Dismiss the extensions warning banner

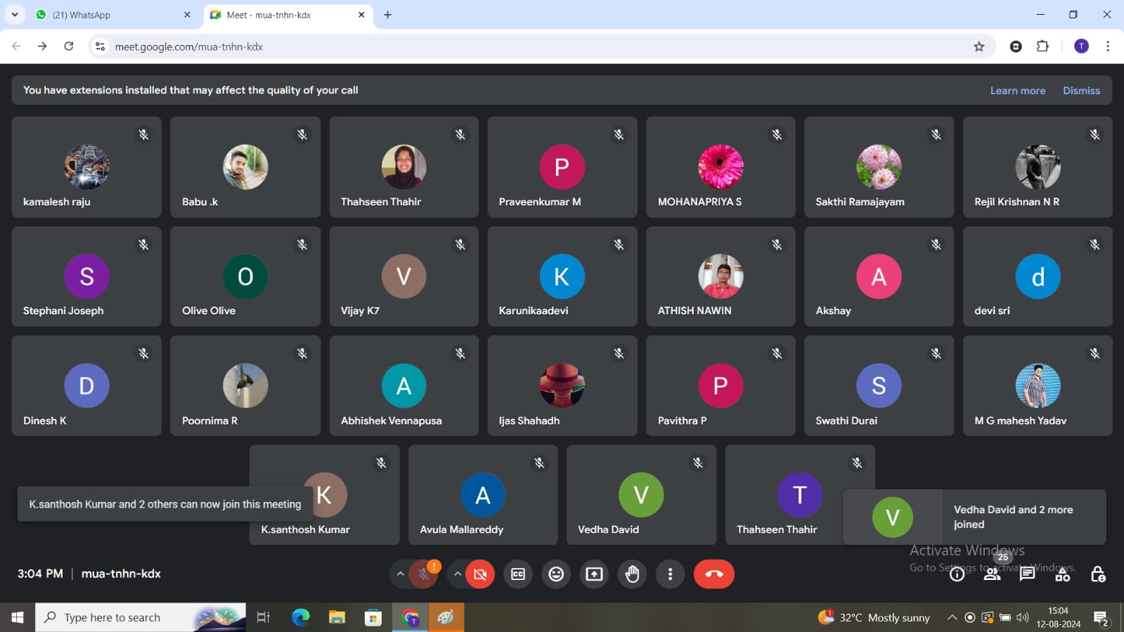coord(1081,91)
